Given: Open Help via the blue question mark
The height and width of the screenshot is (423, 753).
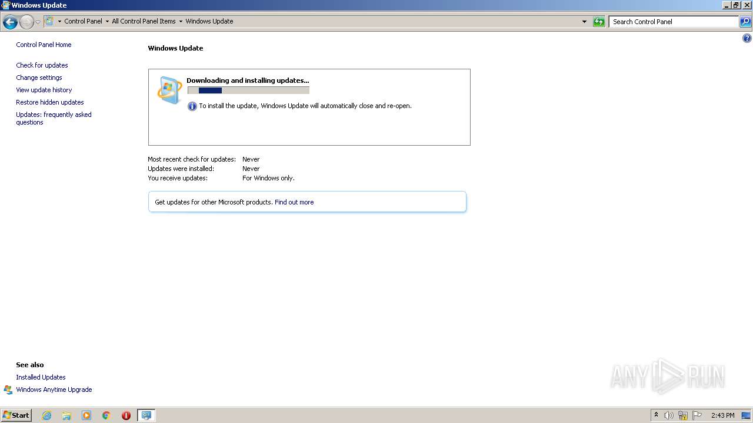Looking at the screenshot, I should 747,39.
